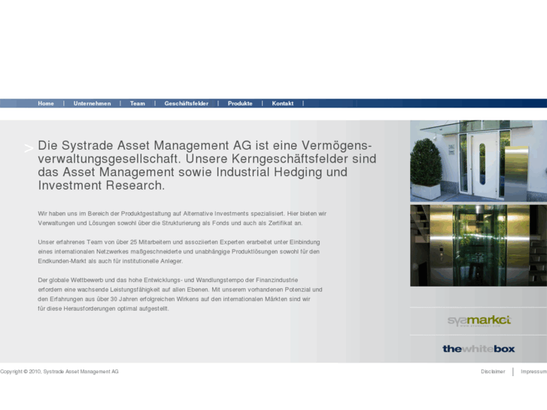Open the Produkte menu item
547x410 pixels.
[x=240, y=103]
